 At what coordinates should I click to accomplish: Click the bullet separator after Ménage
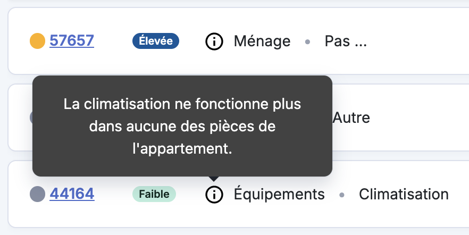pos(307,41)
